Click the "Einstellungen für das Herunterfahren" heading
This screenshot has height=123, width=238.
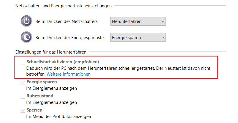pyautogui.click(x=51, y=52)
